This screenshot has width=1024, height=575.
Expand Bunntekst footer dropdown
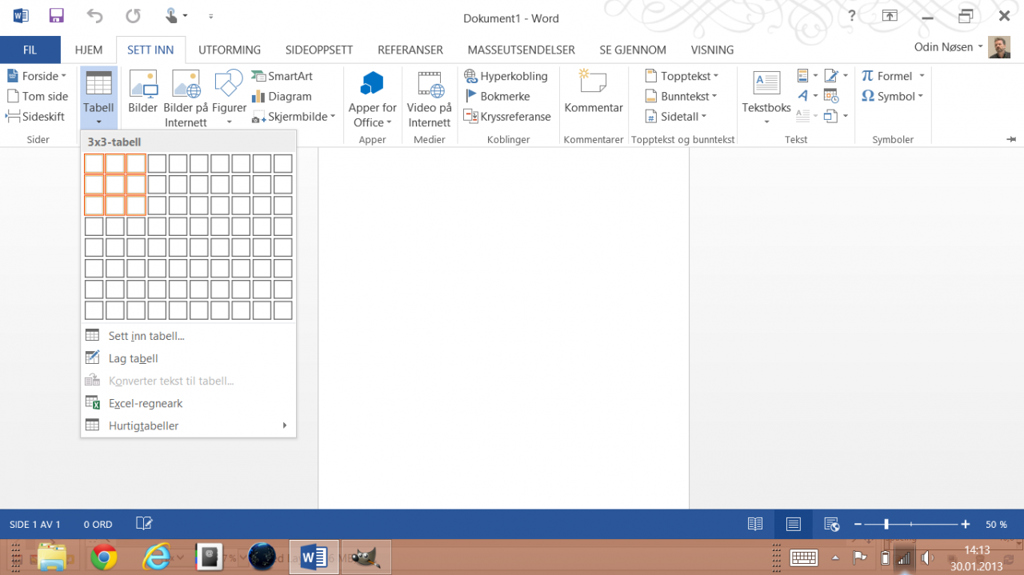point(682,96)
